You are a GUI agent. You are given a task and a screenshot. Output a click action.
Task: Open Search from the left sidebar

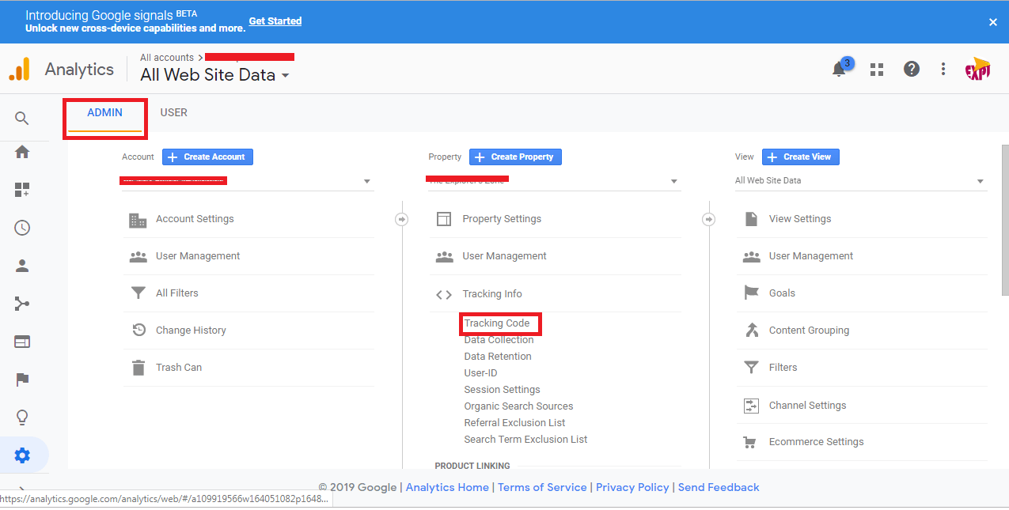(21, 118)
